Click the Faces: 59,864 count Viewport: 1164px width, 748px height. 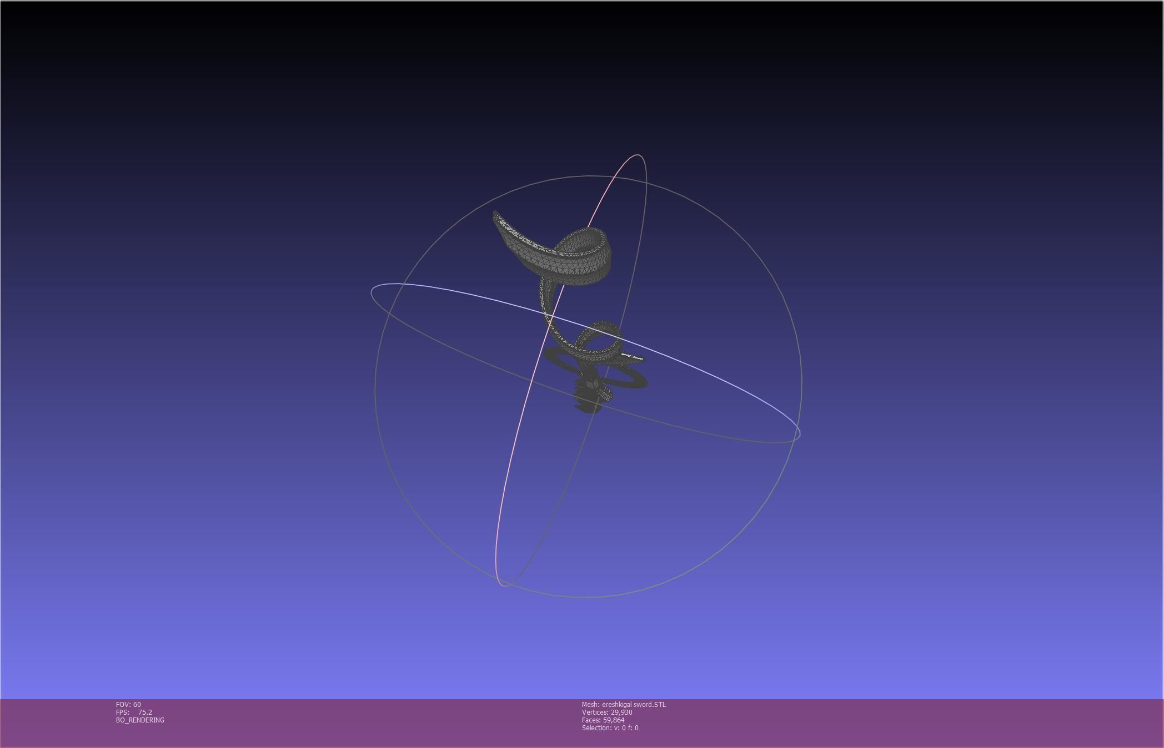click(x=603, y=720)
